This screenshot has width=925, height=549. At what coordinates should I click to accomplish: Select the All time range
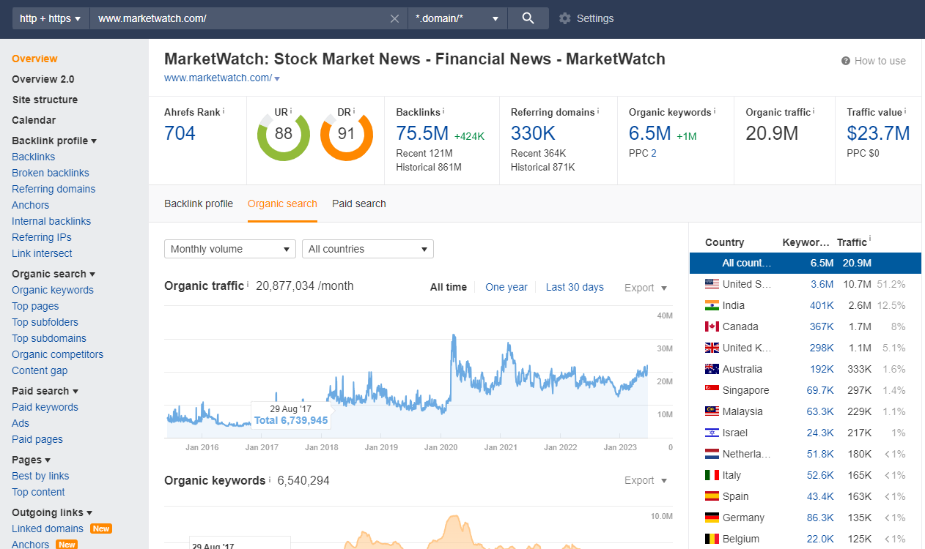coord(449,287)
